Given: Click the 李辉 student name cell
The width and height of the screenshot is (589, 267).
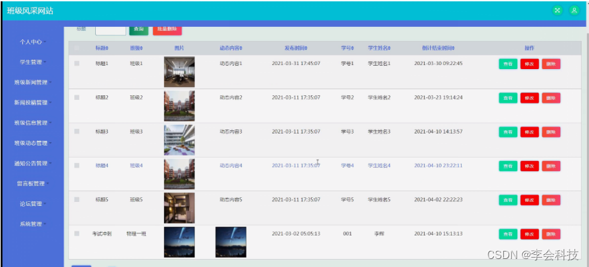Looking at the screenshot, I should 379,234.
